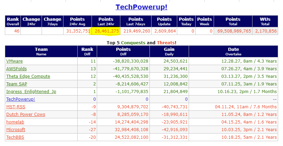This screenshot has height=146, width=283.
Task: Open the Ingress_Enlightened_Jp team link
Action: (31, 92)
